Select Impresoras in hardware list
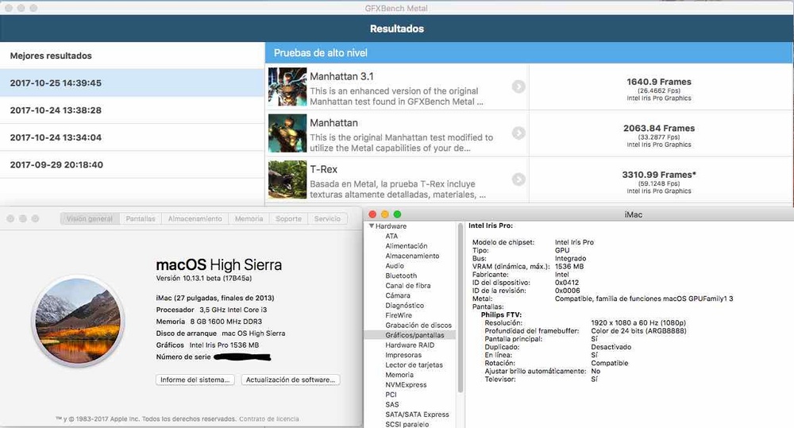Image resolution: width=794 pixels, height=428 pixels. click(403, 355)
